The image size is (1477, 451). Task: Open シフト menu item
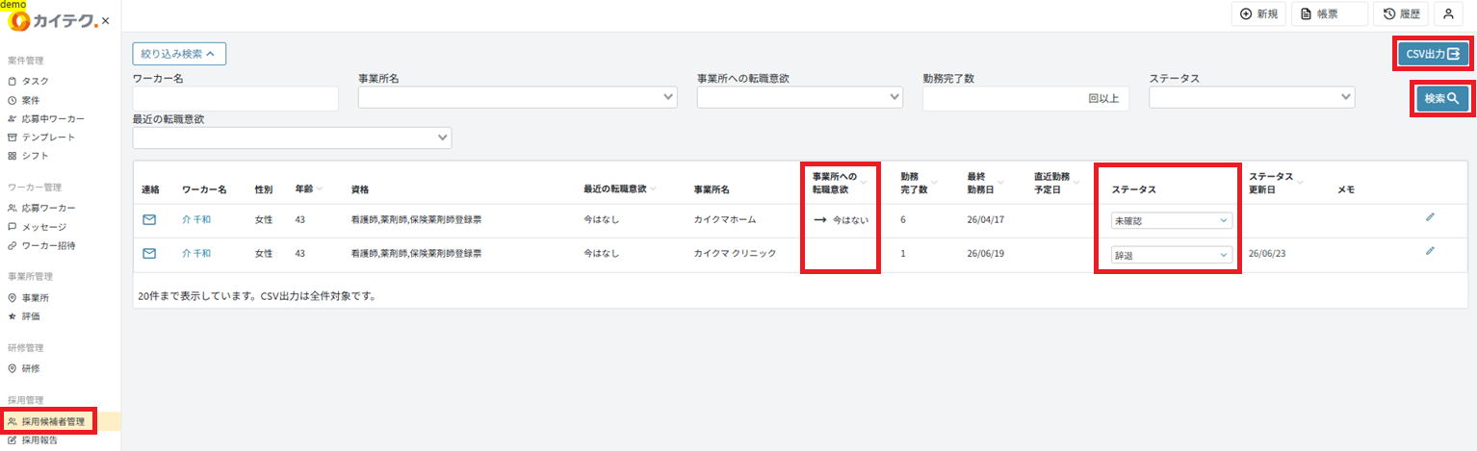coord(35,155)
